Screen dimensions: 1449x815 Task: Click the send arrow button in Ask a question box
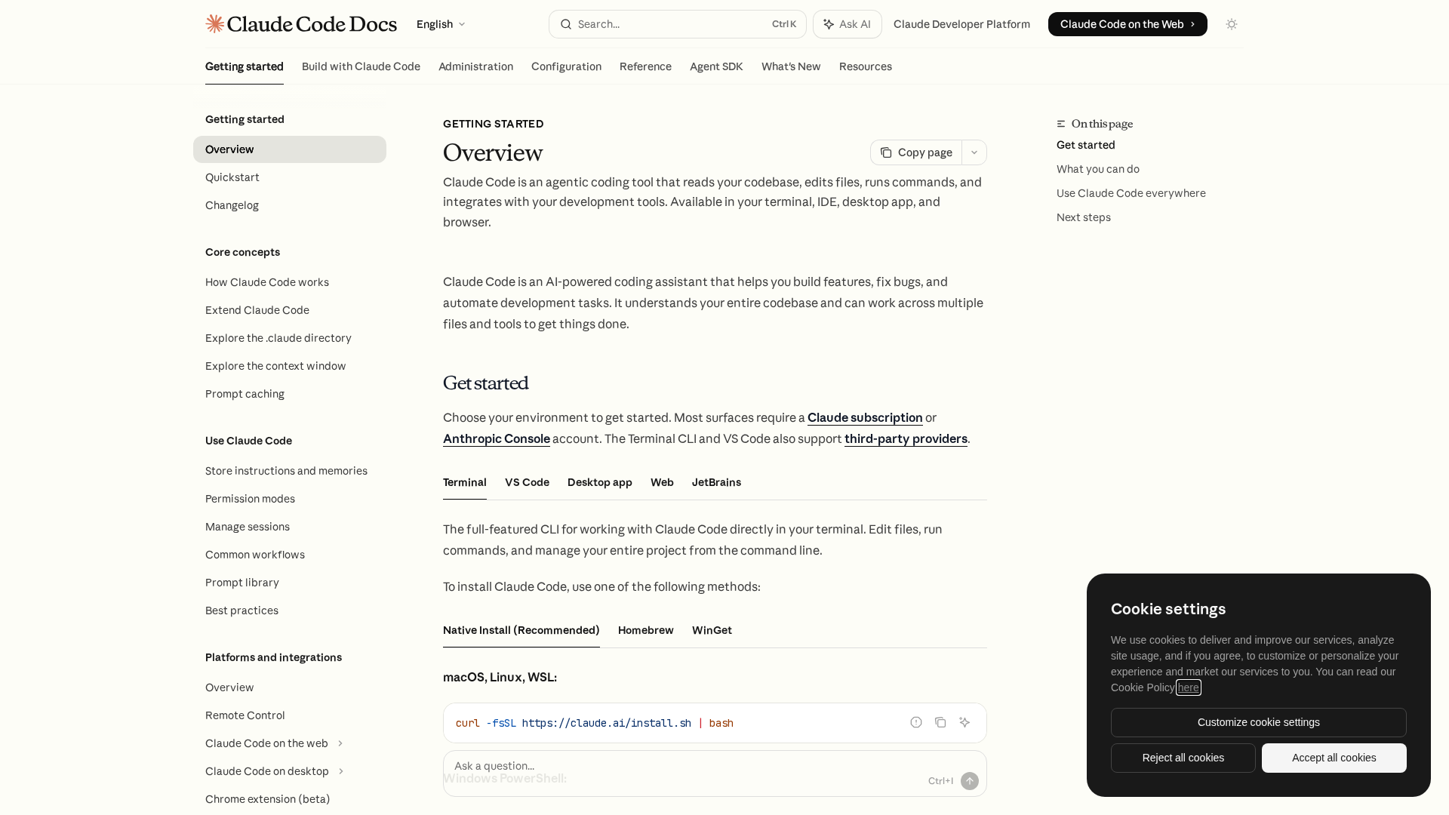[x=970, y=781]
